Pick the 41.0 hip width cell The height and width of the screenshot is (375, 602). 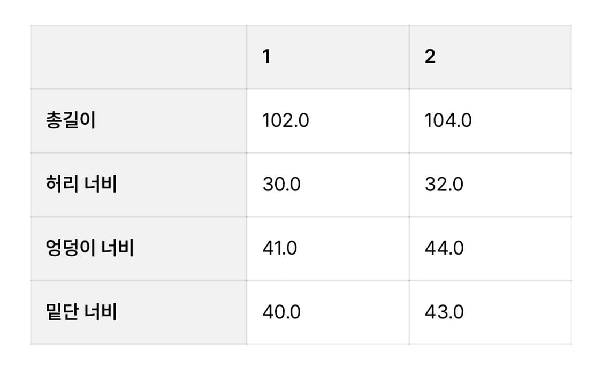[x=280, y=248]
